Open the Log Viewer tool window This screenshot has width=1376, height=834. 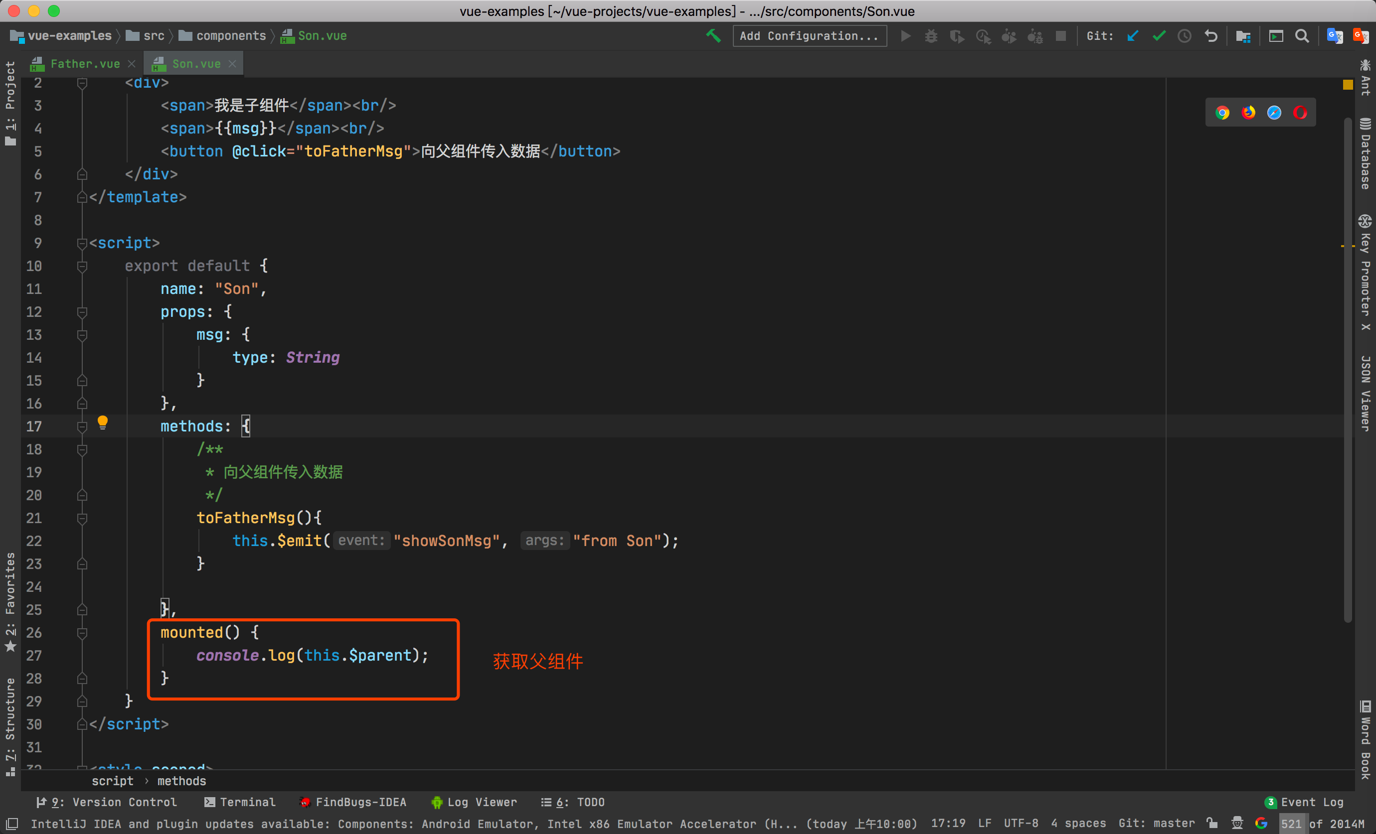(x=474, y=802)
